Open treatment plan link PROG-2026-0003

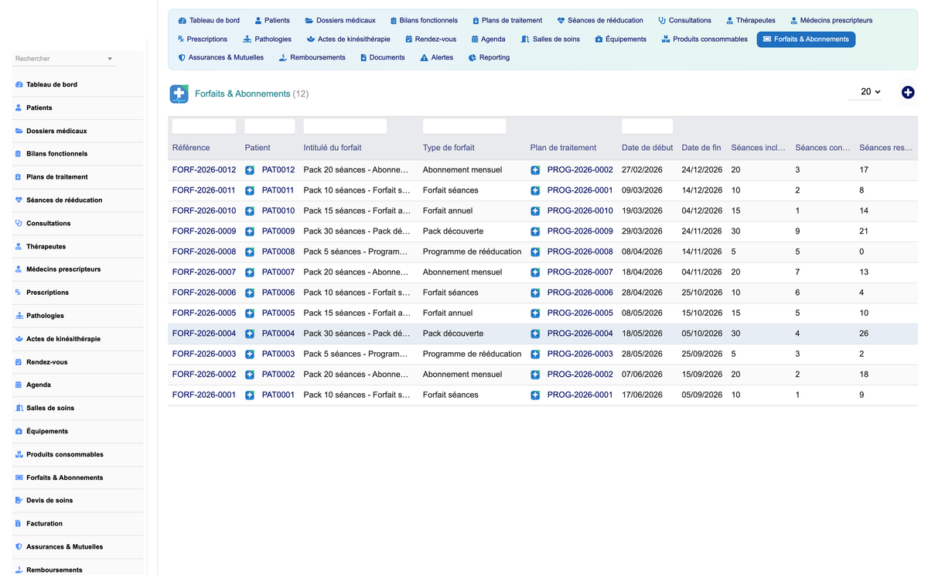[580, 354]
